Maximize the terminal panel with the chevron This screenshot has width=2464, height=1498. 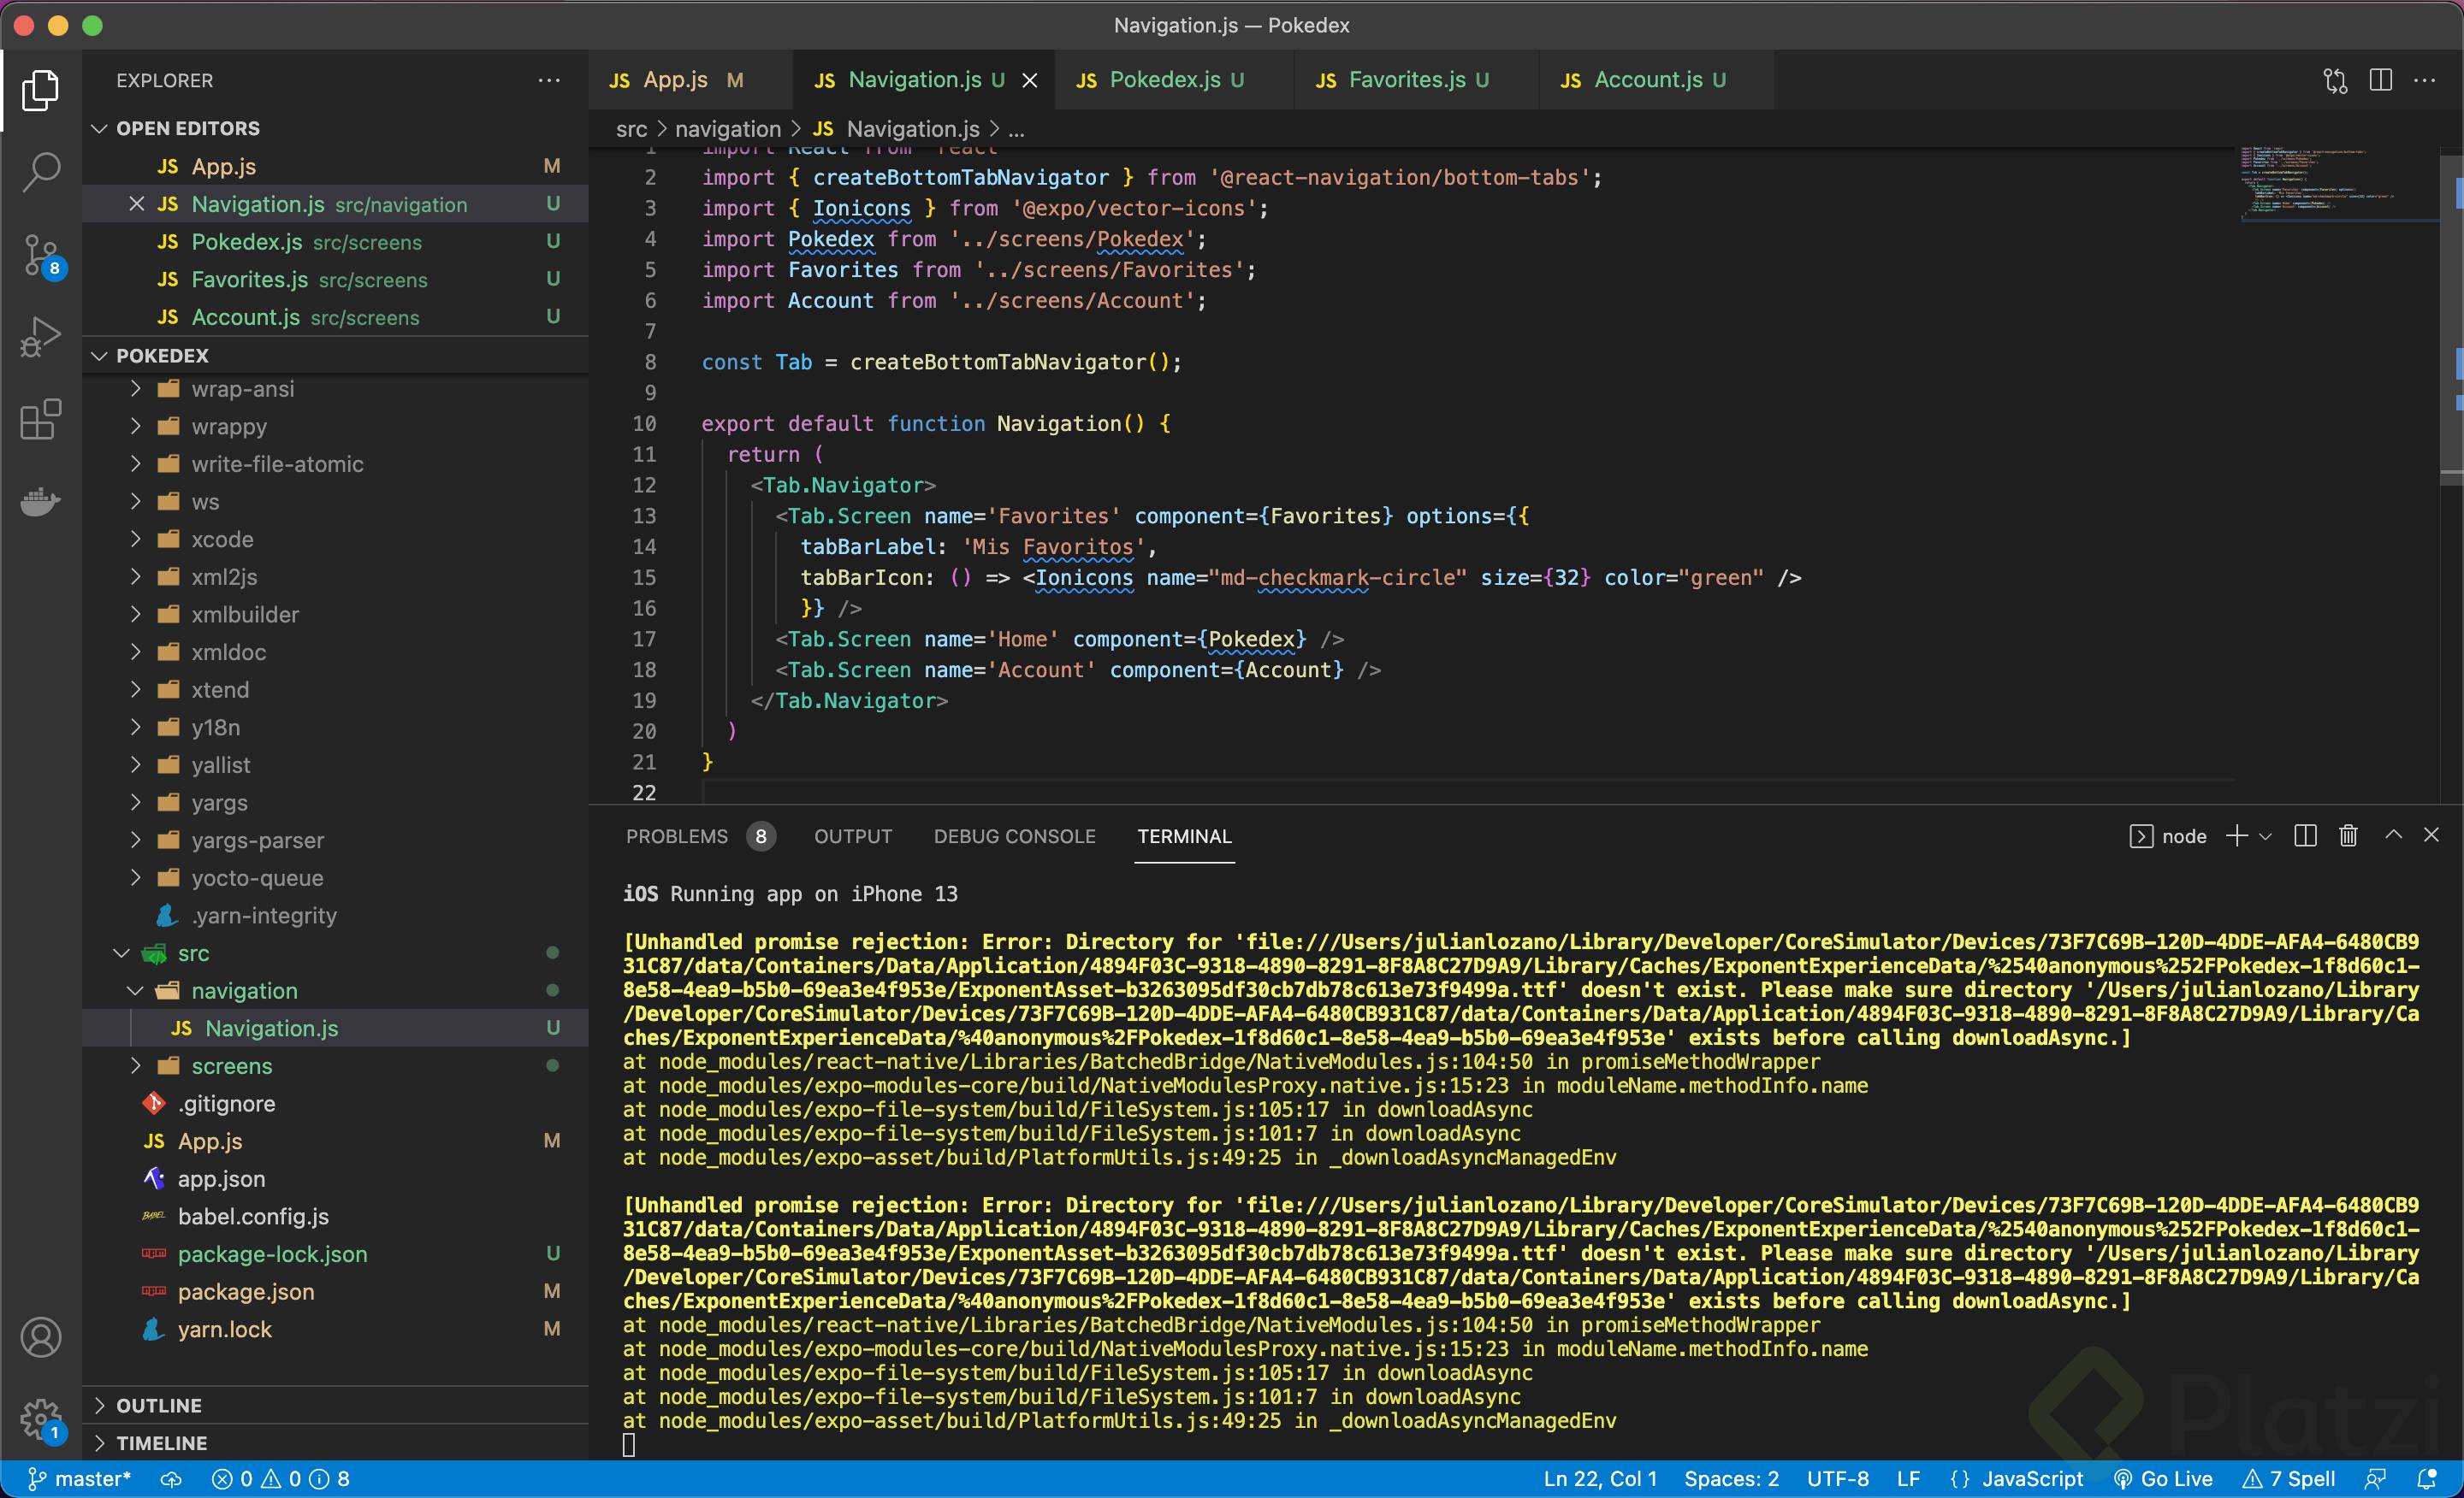[x=2394, y=835]
